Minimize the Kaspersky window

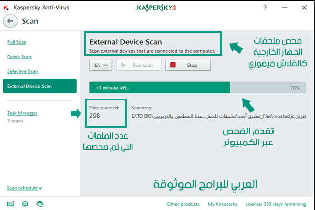pyautogui.click(x=285, y=8)
